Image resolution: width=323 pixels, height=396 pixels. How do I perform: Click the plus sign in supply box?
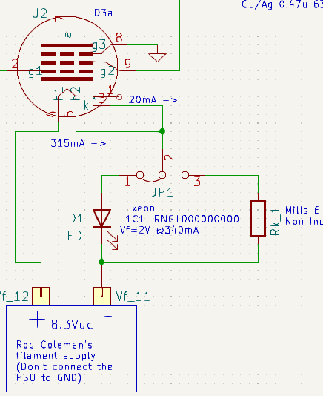tap(37, 319)
